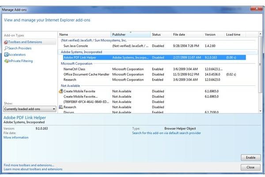Open the Search Providers add-on type
The height and width of the screenshot is (177, 265).
coord(18,48)
